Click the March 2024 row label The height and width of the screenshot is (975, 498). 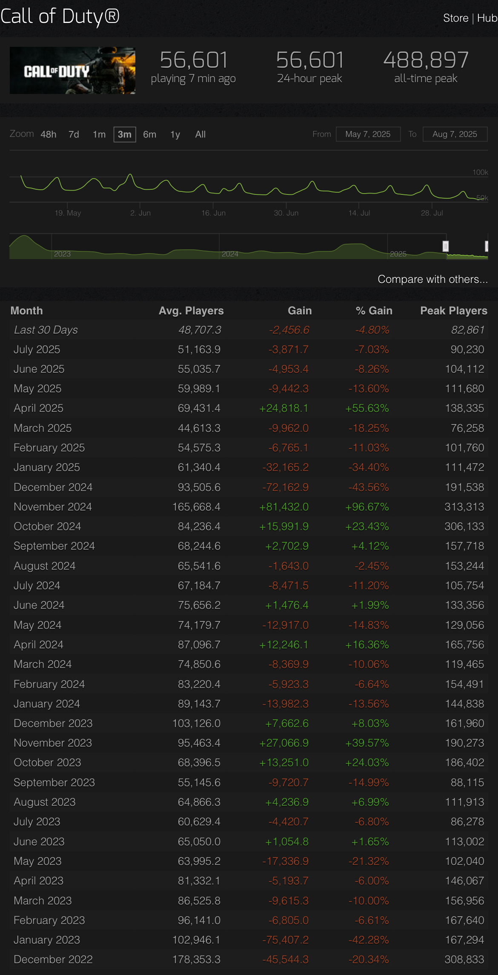click(x=43, y=664)
